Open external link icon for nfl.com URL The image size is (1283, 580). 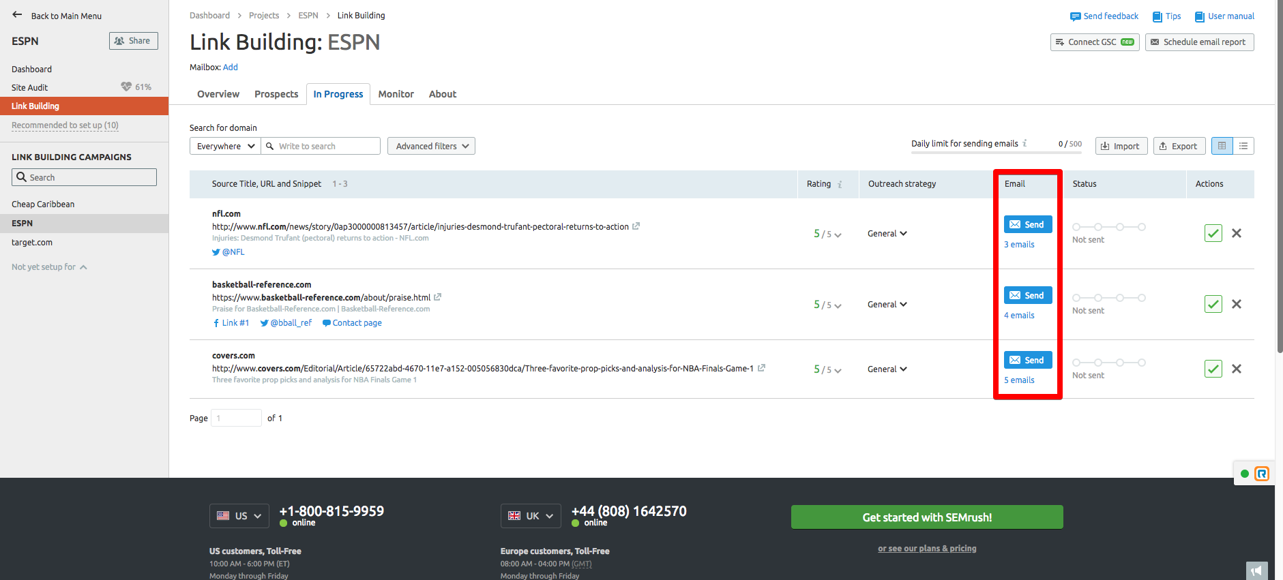point(636,226)
